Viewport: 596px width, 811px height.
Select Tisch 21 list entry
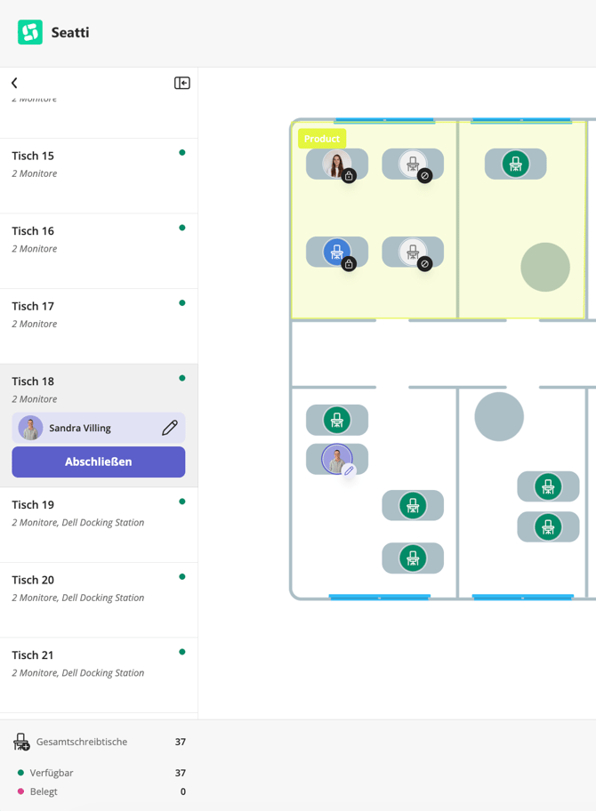coord(99,675)
